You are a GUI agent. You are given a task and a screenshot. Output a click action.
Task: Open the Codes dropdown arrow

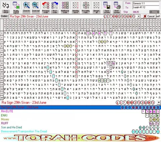(x=139, y=16)
